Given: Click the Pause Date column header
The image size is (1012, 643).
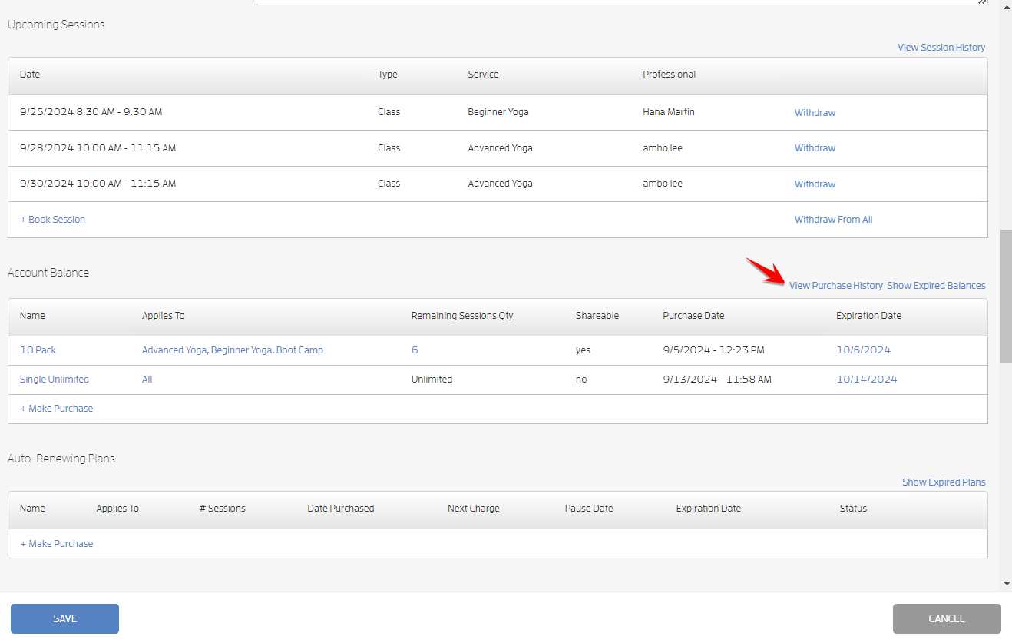Looking at the screenshot, I should (589, 509).
